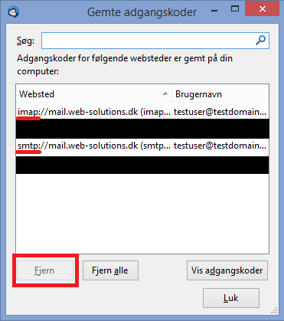Click the Thunderbird icon in the title bar
The width and height of the screenshot is (284, 321).
[x=13, y=11]
